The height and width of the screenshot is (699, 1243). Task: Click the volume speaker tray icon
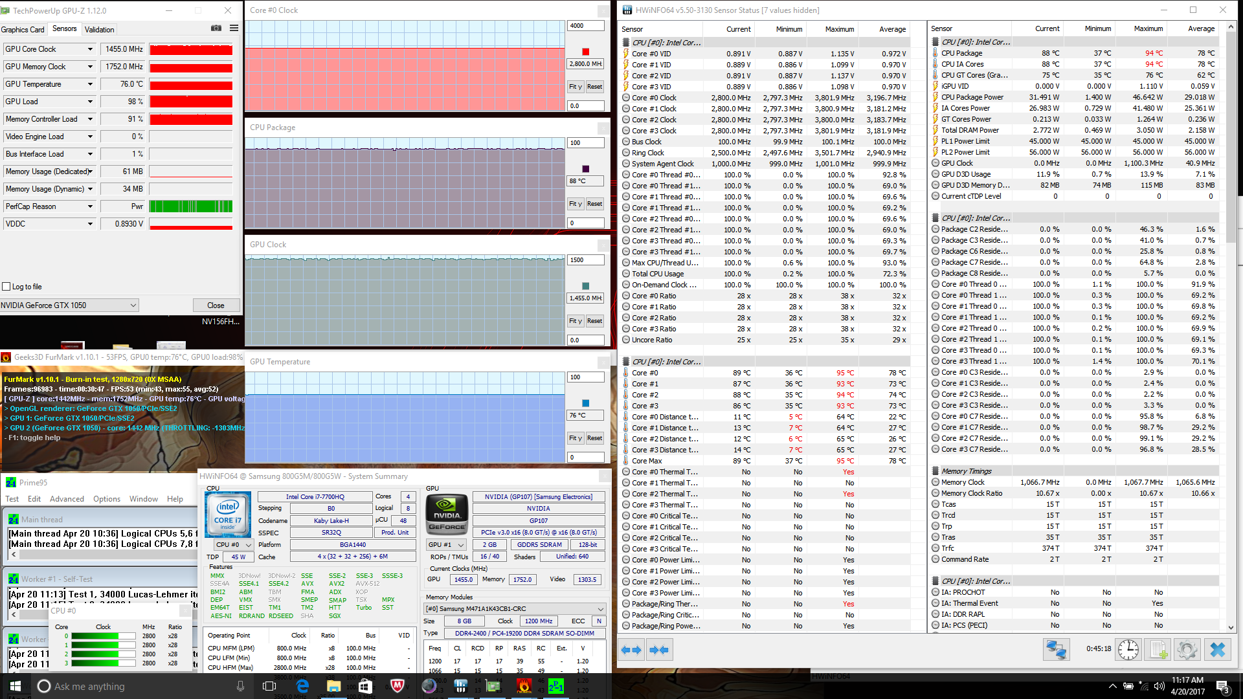pos(1159,686)
